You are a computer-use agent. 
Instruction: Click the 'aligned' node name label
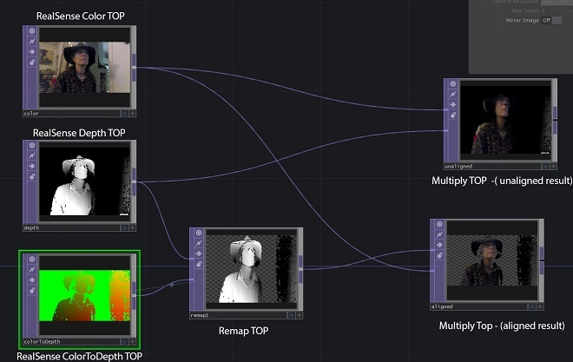pos(442,306)
